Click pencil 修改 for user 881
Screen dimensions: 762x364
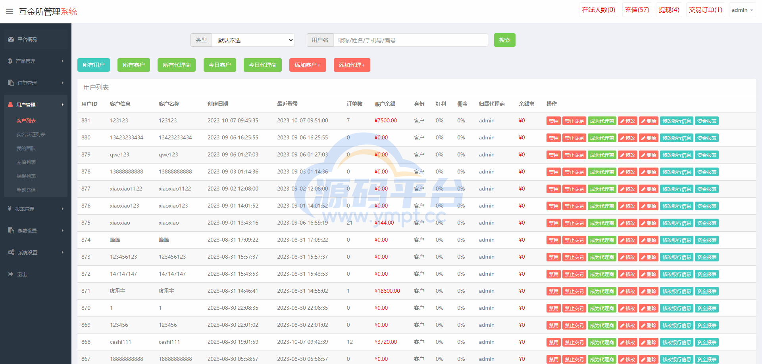(x=627, y=121)
